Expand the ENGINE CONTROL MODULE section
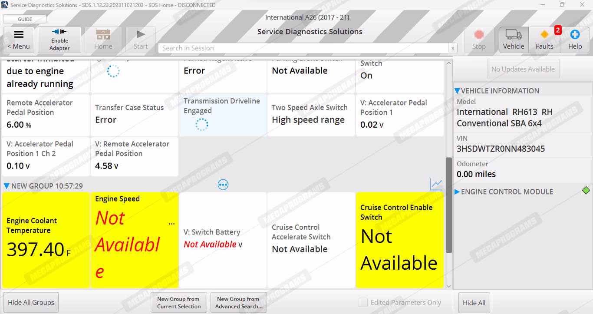Viewport: 593px width, 314px height. point(457,192)
